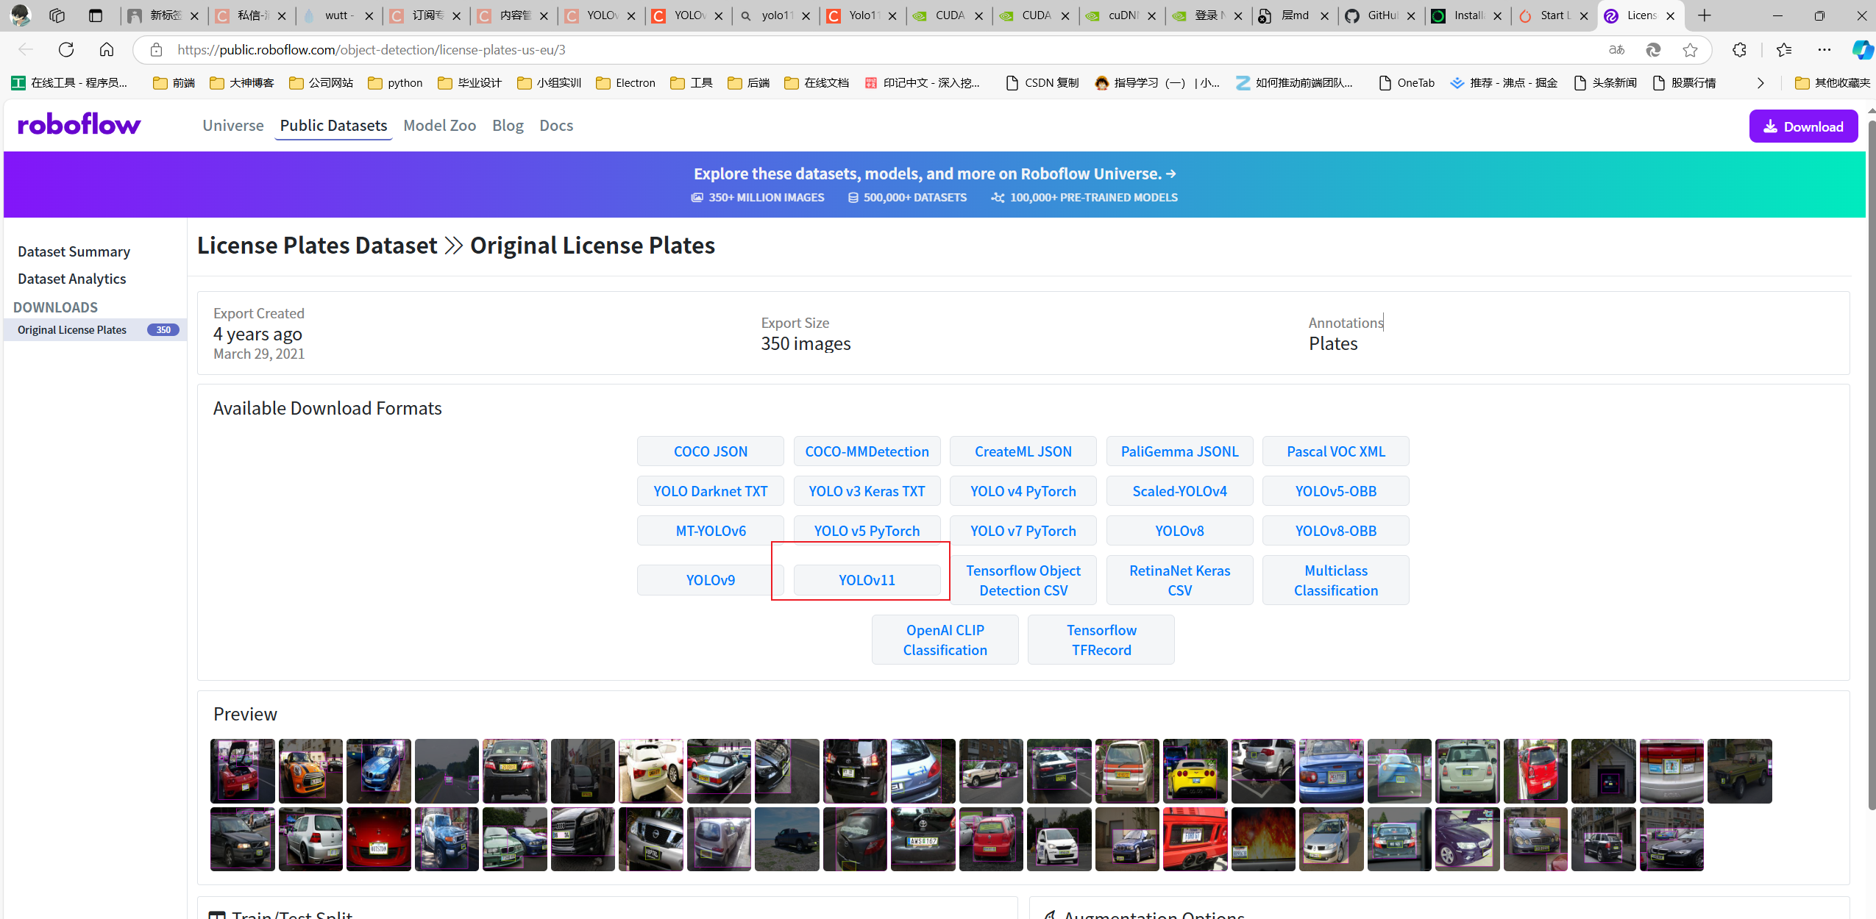Click the favorites star in address bar

[x=1690, y=50]
